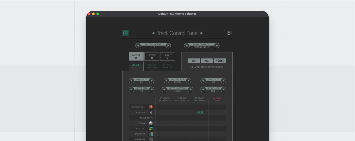
Task: Increase Name Size with right arrow
Action: pos(151,80)
